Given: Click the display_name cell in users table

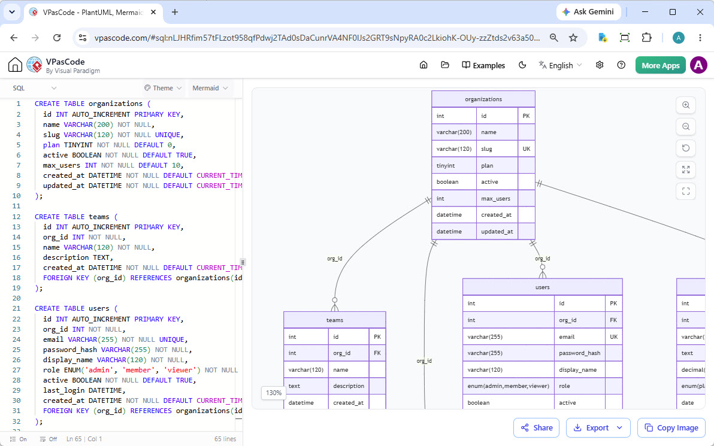Looking at the screenshot, I should (579, 369).
